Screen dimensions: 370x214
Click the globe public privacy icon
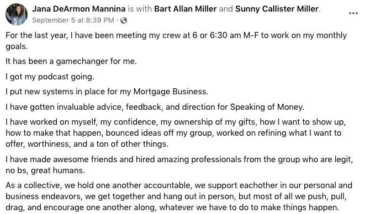click(124, 20)
